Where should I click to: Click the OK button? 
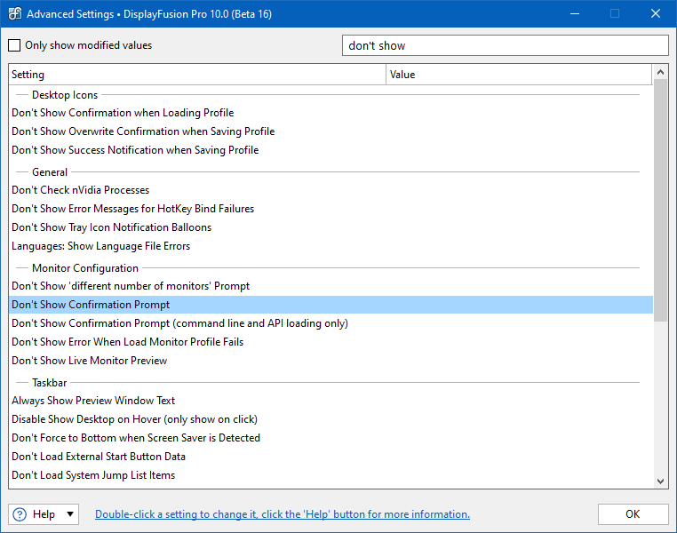point(633,514)
